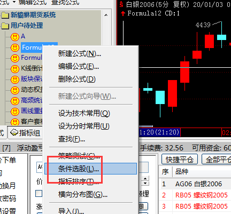
Task: Click the 浮动盈亏 status label
Action: click(x=29, y=148)
